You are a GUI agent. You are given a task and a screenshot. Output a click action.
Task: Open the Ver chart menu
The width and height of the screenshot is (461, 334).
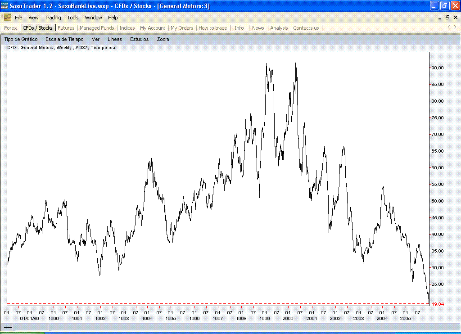[x=95, y=39]
